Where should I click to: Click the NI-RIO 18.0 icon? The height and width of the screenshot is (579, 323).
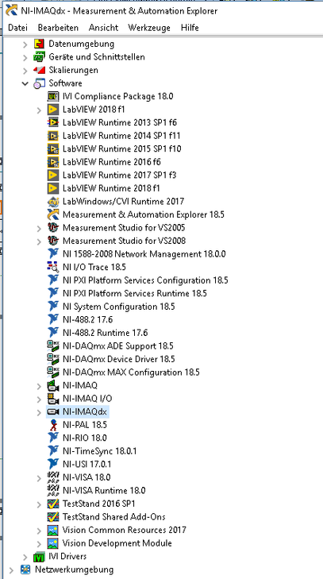53,438
